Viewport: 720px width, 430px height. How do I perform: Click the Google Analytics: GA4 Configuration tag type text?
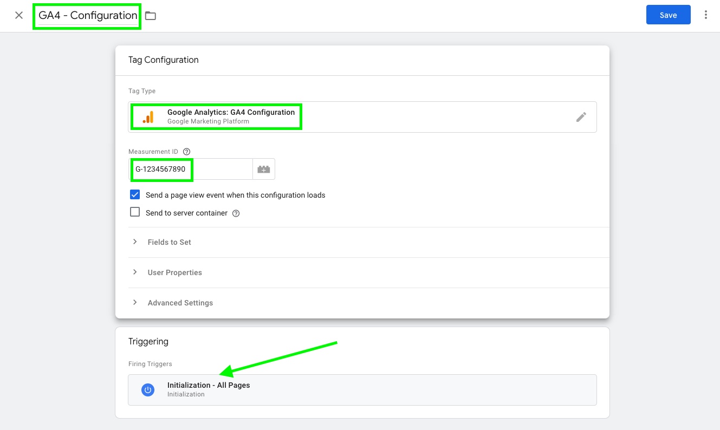(231, 112)
